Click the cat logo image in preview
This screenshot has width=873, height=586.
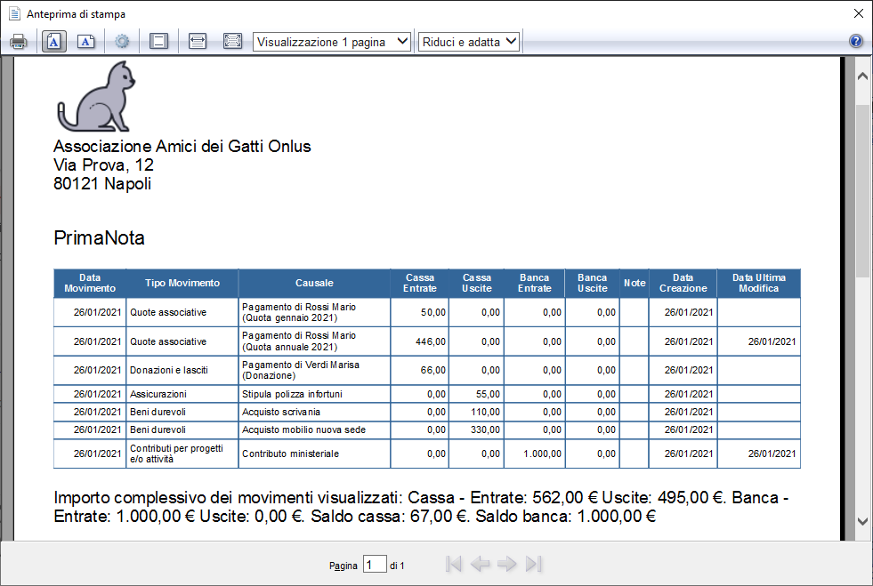pos(96,96)
